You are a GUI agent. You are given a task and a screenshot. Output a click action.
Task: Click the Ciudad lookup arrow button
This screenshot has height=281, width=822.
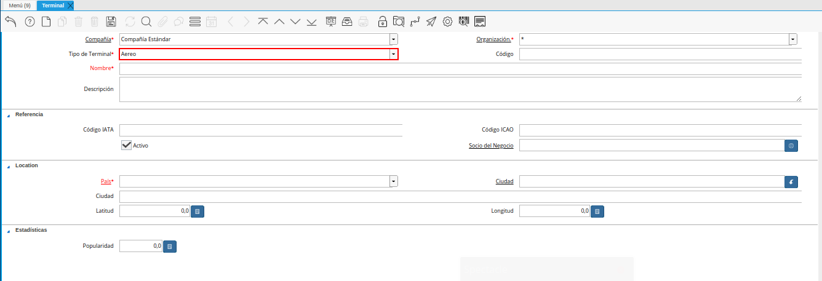point(791,181)
